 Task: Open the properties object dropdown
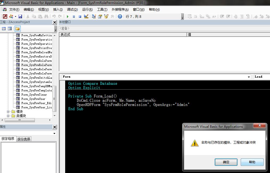(x=55, y=133)
